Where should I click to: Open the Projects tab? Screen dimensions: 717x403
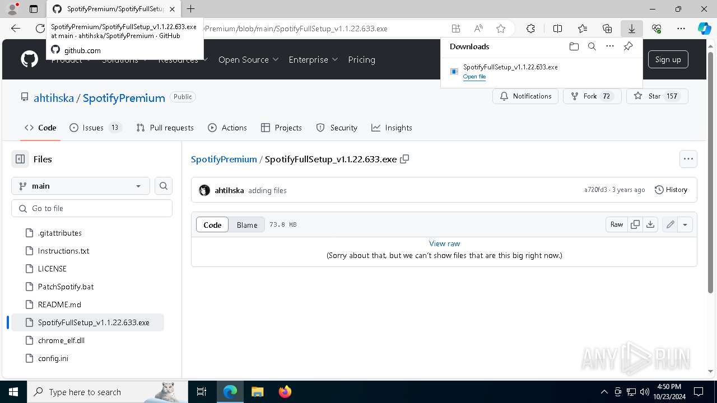[282, 128]
